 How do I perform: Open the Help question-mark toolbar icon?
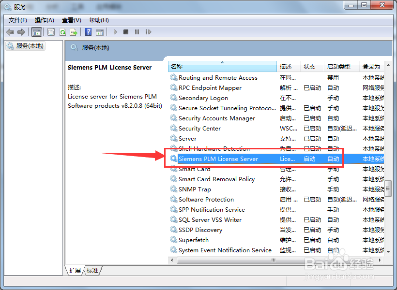[89, 32]
